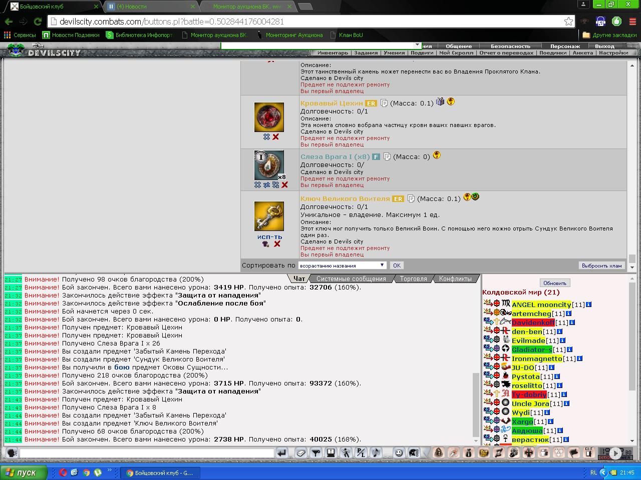Open the Сортировать по dropdown
This screenshot has height=480, width=641.
[x=342, y=265]
